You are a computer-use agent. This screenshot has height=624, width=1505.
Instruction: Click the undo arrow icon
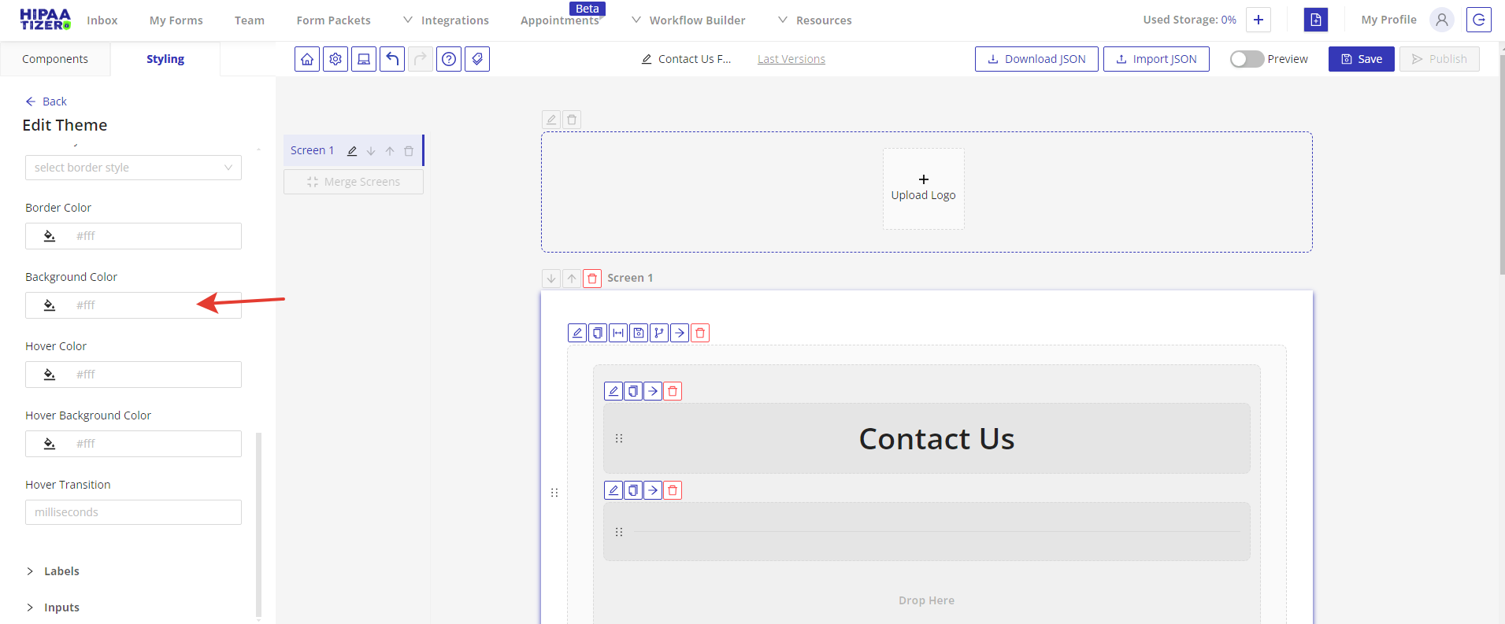[x=392, y=59]
